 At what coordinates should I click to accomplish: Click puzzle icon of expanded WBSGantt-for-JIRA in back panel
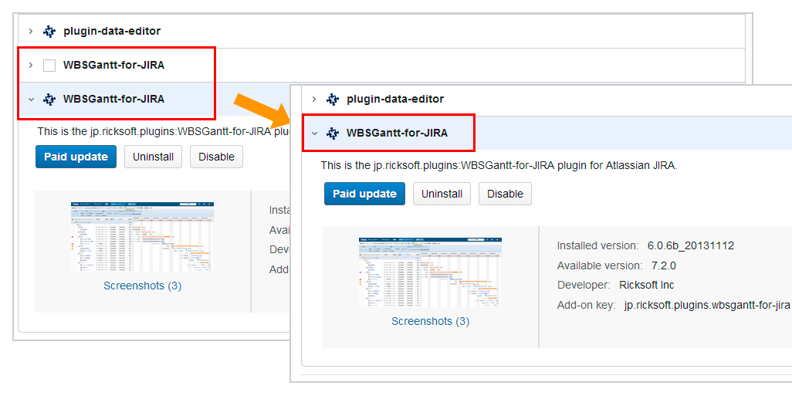(x=49, y=100)
